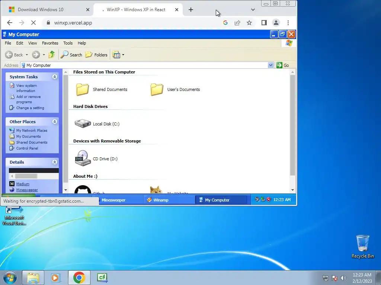
Task: Open Recycle Bin on desktop
Action: click(x=362, y=246)
